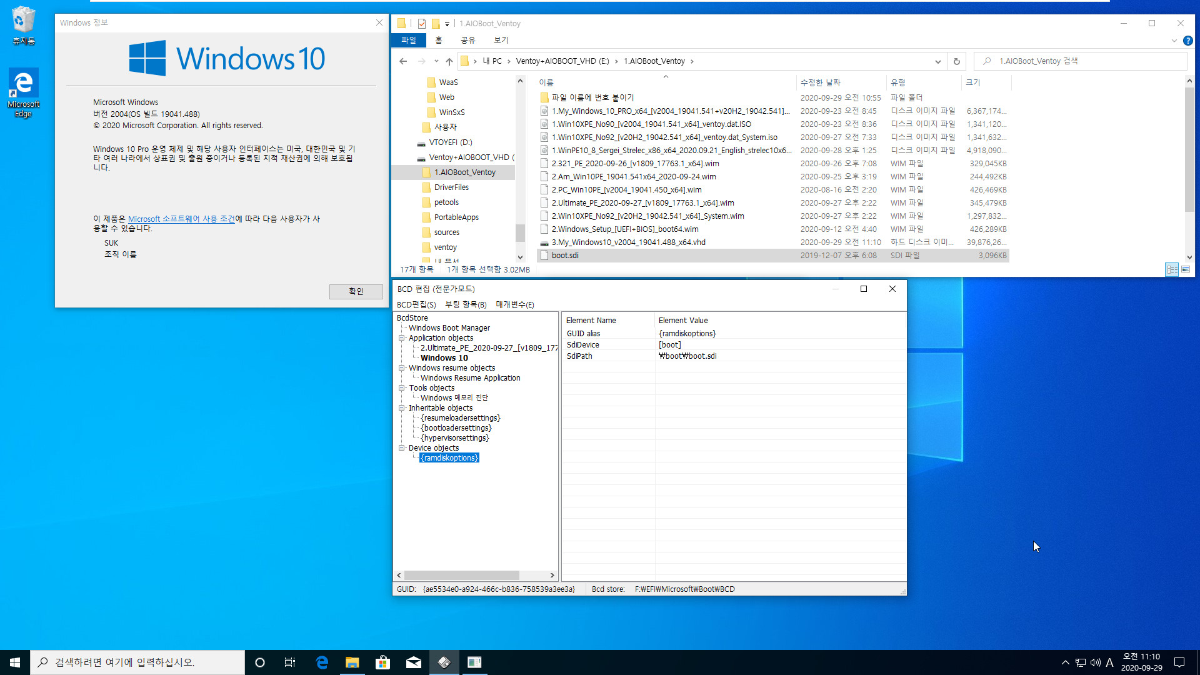Open File Explorer from the taskbar

[x=352, y=662]
